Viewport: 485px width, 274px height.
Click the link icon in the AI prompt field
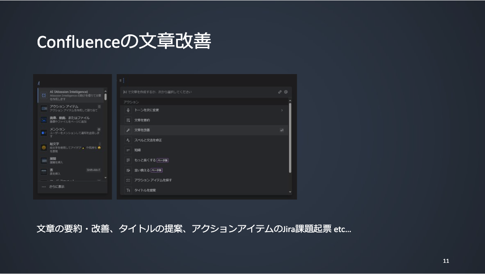[x=280, y=92]
